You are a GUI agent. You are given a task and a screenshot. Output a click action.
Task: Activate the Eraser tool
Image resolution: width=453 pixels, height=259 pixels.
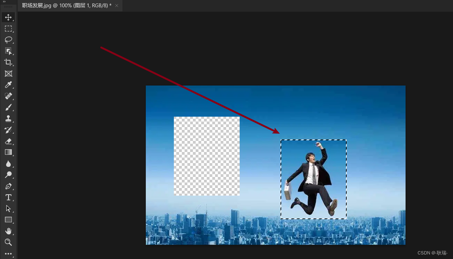pyautogui.click(x=8, y=141)
